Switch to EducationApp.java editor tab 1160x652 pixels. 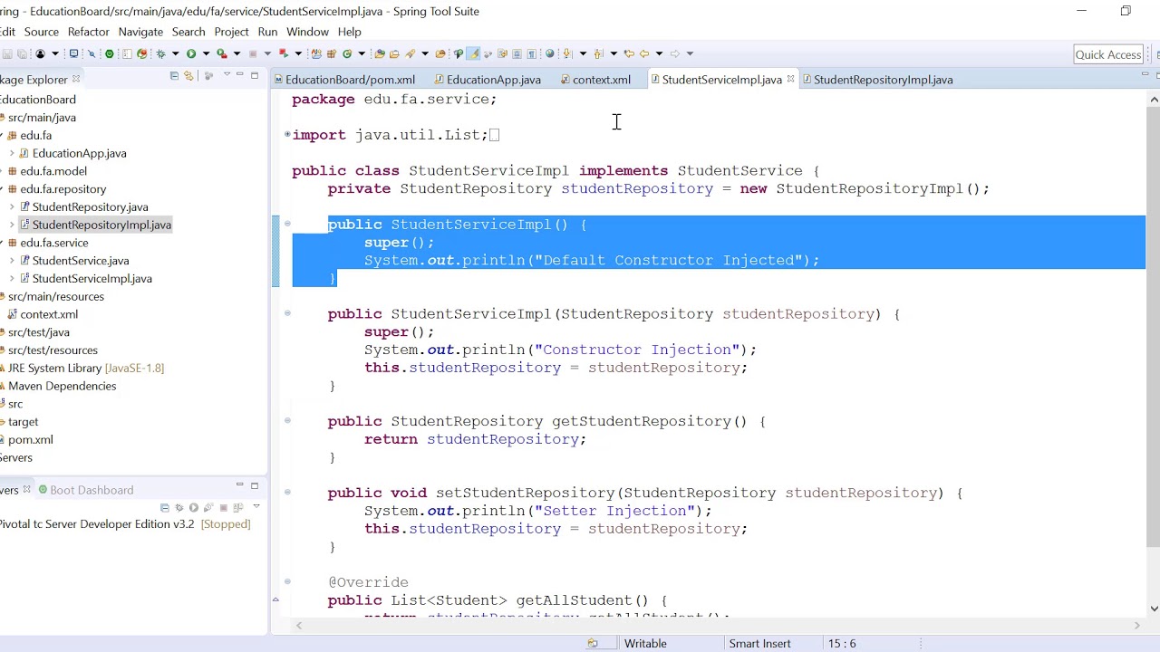pos(487,80)
